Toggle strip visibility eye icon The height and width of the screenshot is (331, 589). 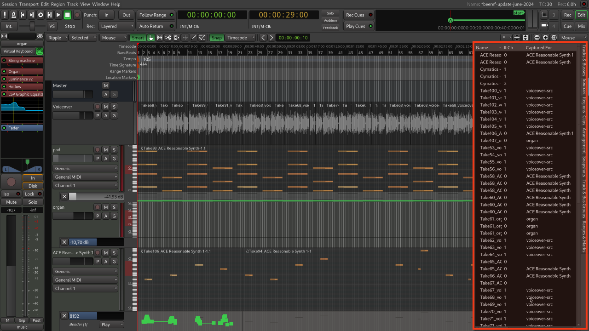pos(40,36)
